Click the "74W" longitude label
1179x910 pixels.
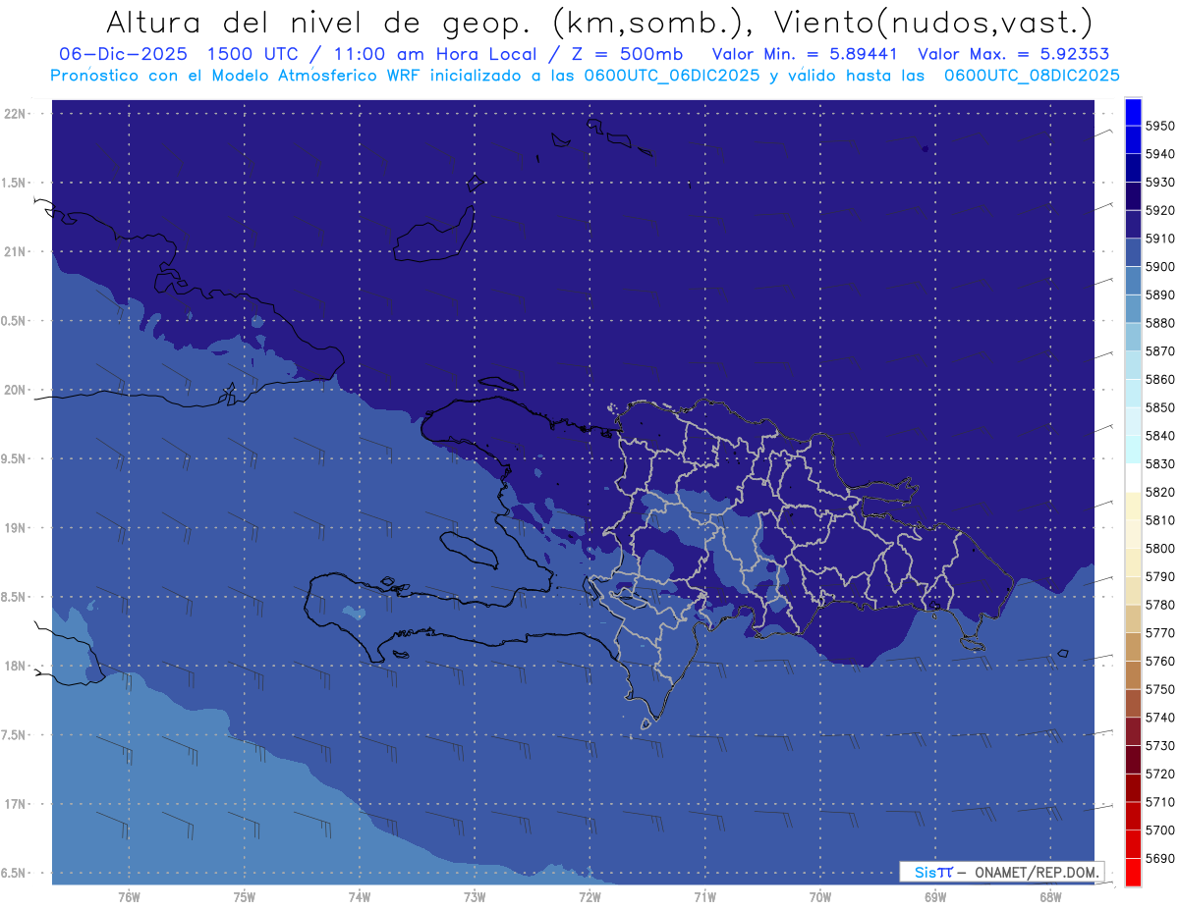(360, 898)
